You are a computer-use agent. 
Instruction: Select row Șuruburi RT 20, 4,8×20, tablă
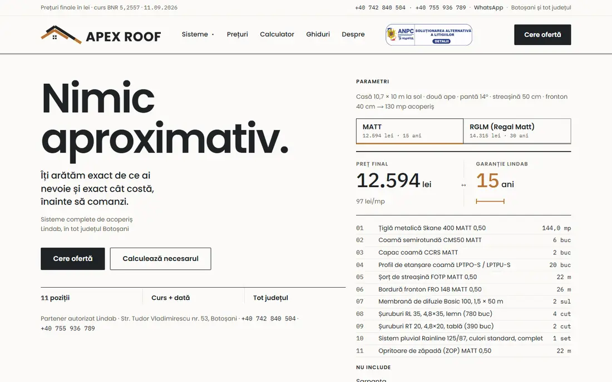(x=463, y=326)
